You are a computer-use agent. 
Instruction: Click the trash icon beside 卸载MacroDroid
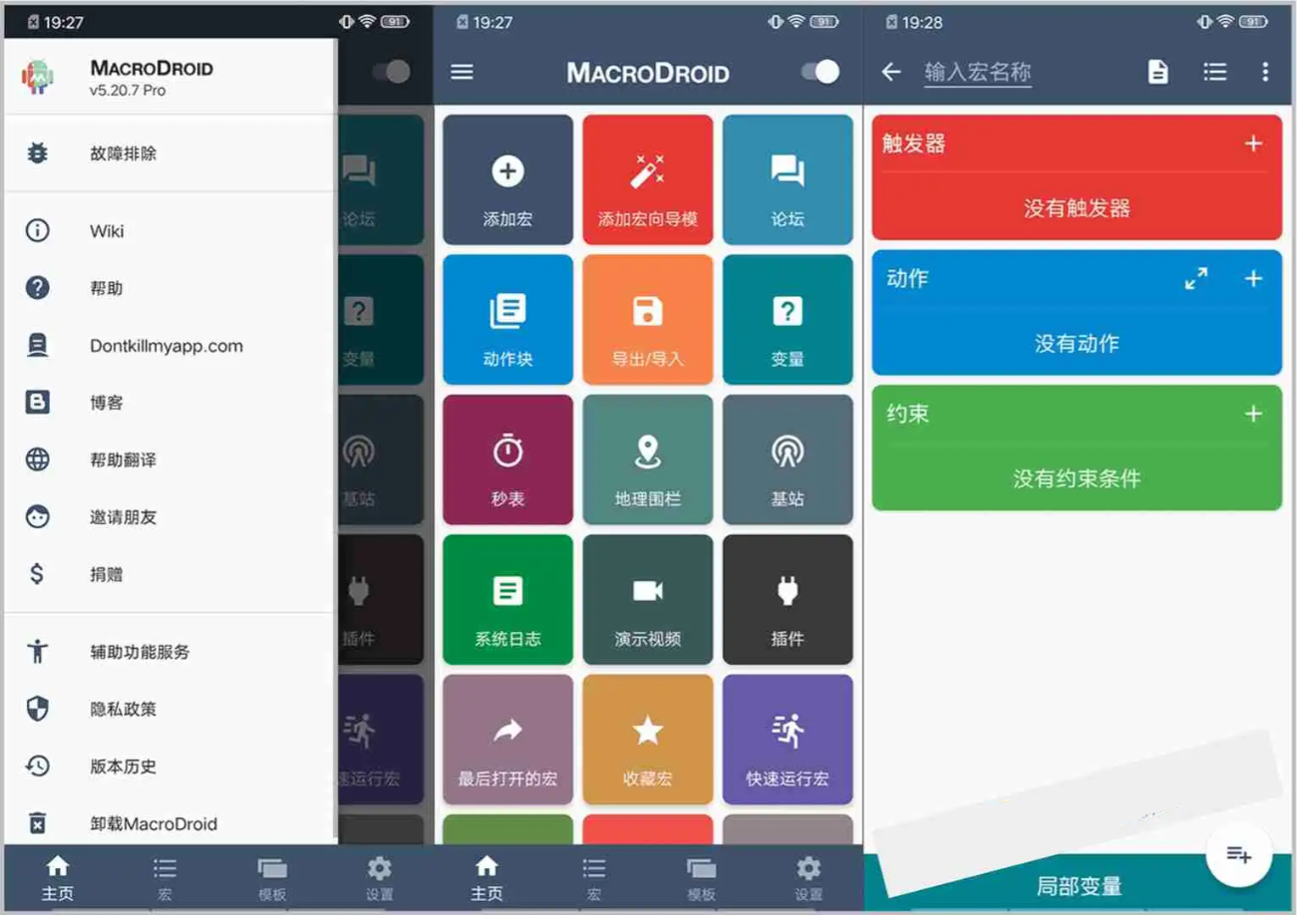pyautogui.click(x=37, y=823)
